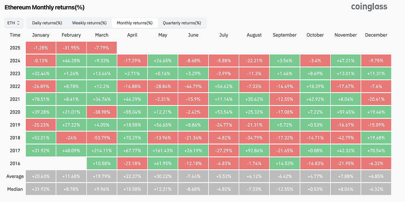Select the Average May +30.22% cell
The image size is (405, 202).
pos(163,176)
